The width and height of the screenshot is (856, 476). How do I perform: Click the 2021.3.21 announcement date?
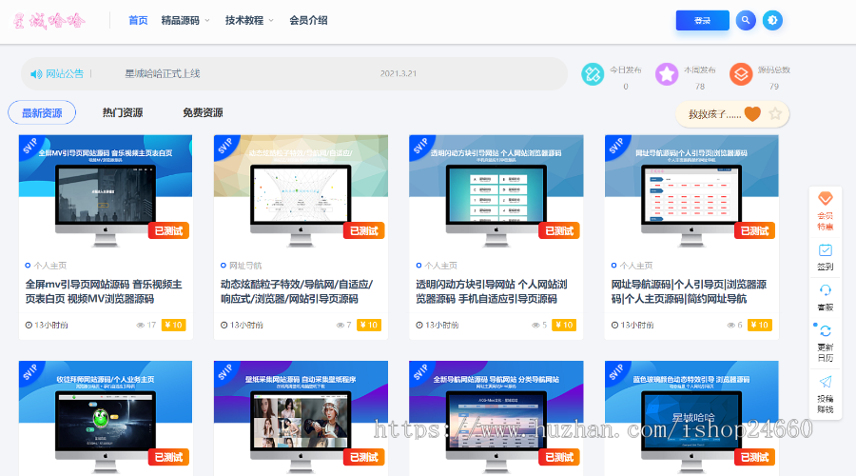[399, 73]
